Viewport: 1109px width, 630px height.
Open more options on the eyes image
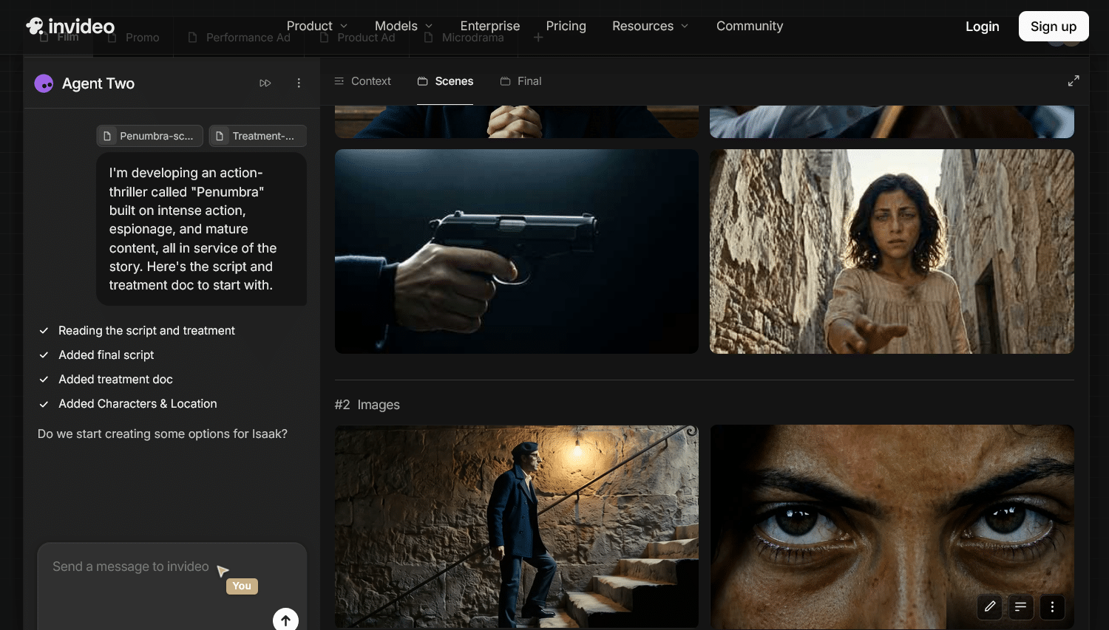point(1053,607)
